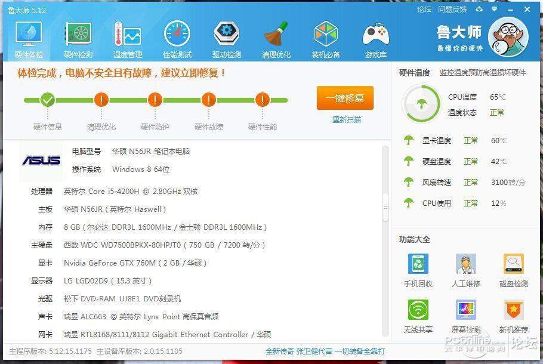Screen dimensions: 543x364
Task: Click the 处理器 Core i5-4200H entry
Action: click(x=115, y=191)
